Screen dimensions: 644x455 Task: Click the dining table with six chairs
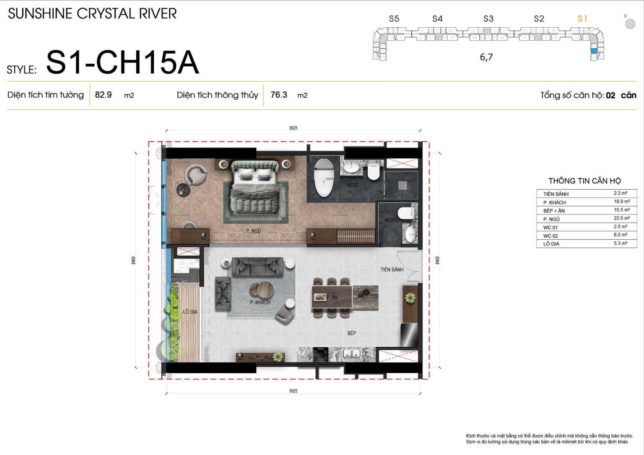coord(332,297)
